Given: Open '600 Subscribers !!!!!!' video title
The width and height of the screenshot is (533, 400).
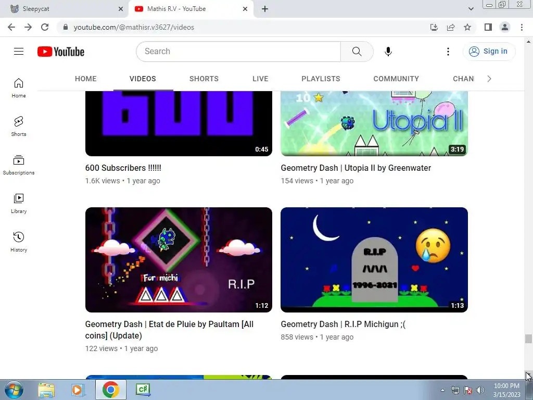Looking at the screenshot, I should tap(123, 168).
